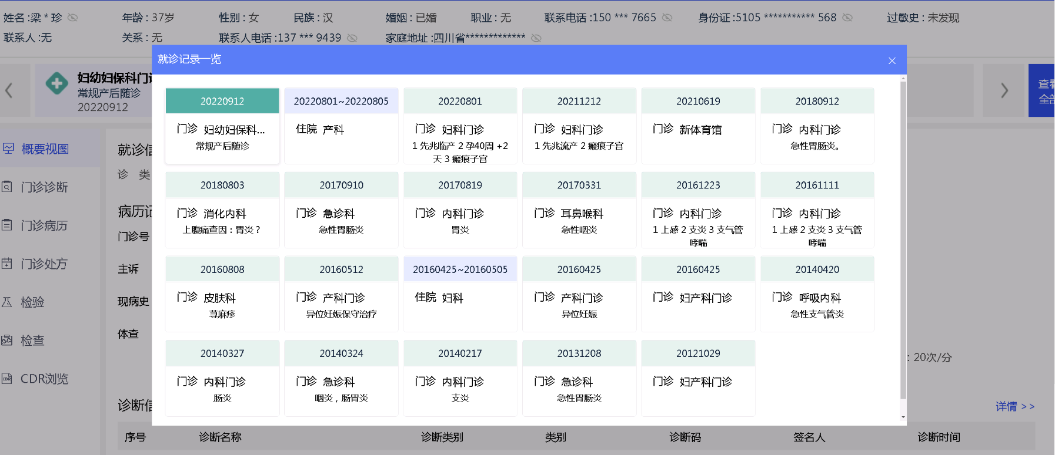Select visit record 20220912 妇幼妇保科
This screenshot has width=1055, height=455.
pyautogui.click(x=222, y=126)
